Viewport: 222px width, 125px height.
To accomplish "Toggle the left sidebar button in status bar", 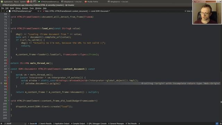I will pos(1,124).
